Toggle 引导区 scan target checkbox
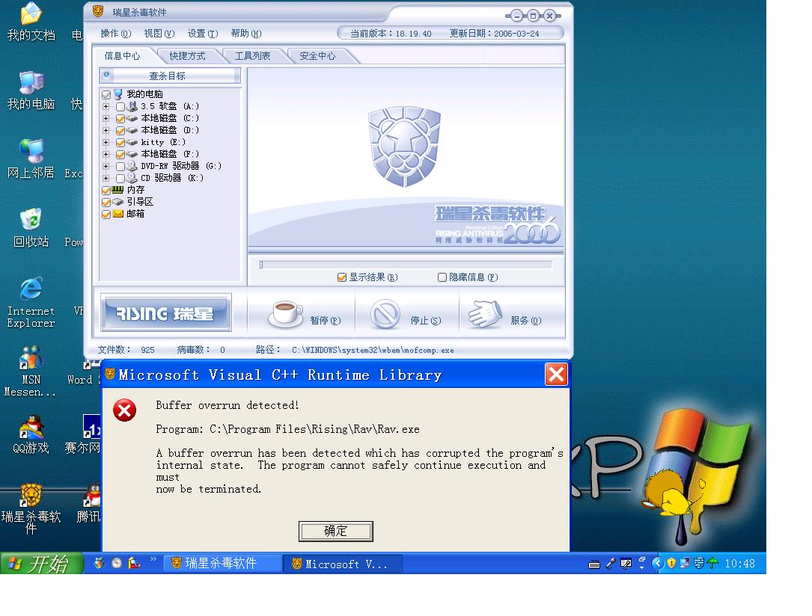 [106, 203]
